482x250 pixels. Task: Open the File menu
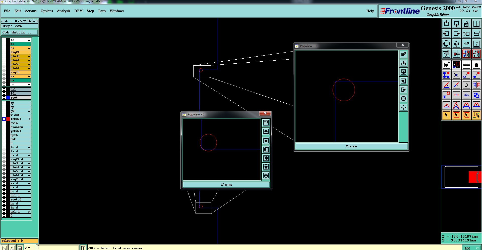click(x=7, y=11)
